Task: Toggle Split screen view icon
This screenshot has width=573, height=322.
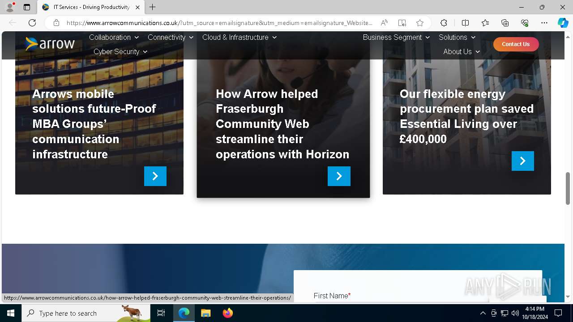Action: click(x=465, y=23)
